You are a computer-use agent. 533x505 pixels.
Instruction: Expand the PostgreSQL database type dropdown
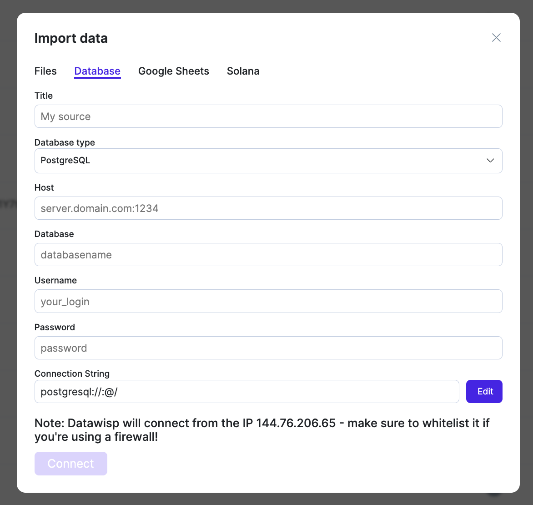tap(268, 161)
